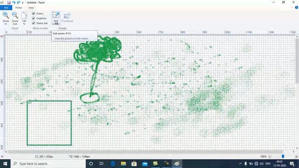Open network settings tray icon
This screenshot has width=299, height=168.
256,164
